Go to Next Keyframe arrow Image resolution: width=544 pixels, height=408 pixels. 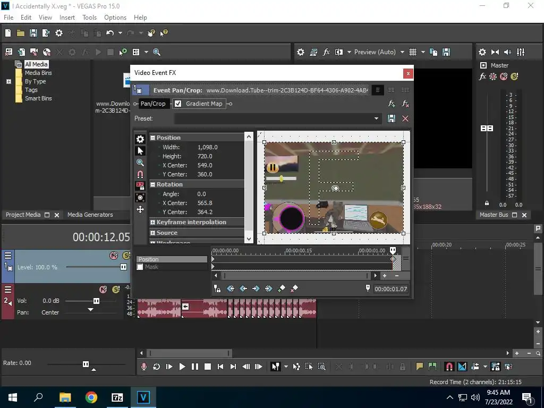click(256, 288)
